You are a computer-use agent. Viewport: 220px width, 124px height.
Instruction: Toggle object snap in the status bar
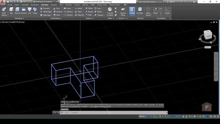[x=174, y=116]
